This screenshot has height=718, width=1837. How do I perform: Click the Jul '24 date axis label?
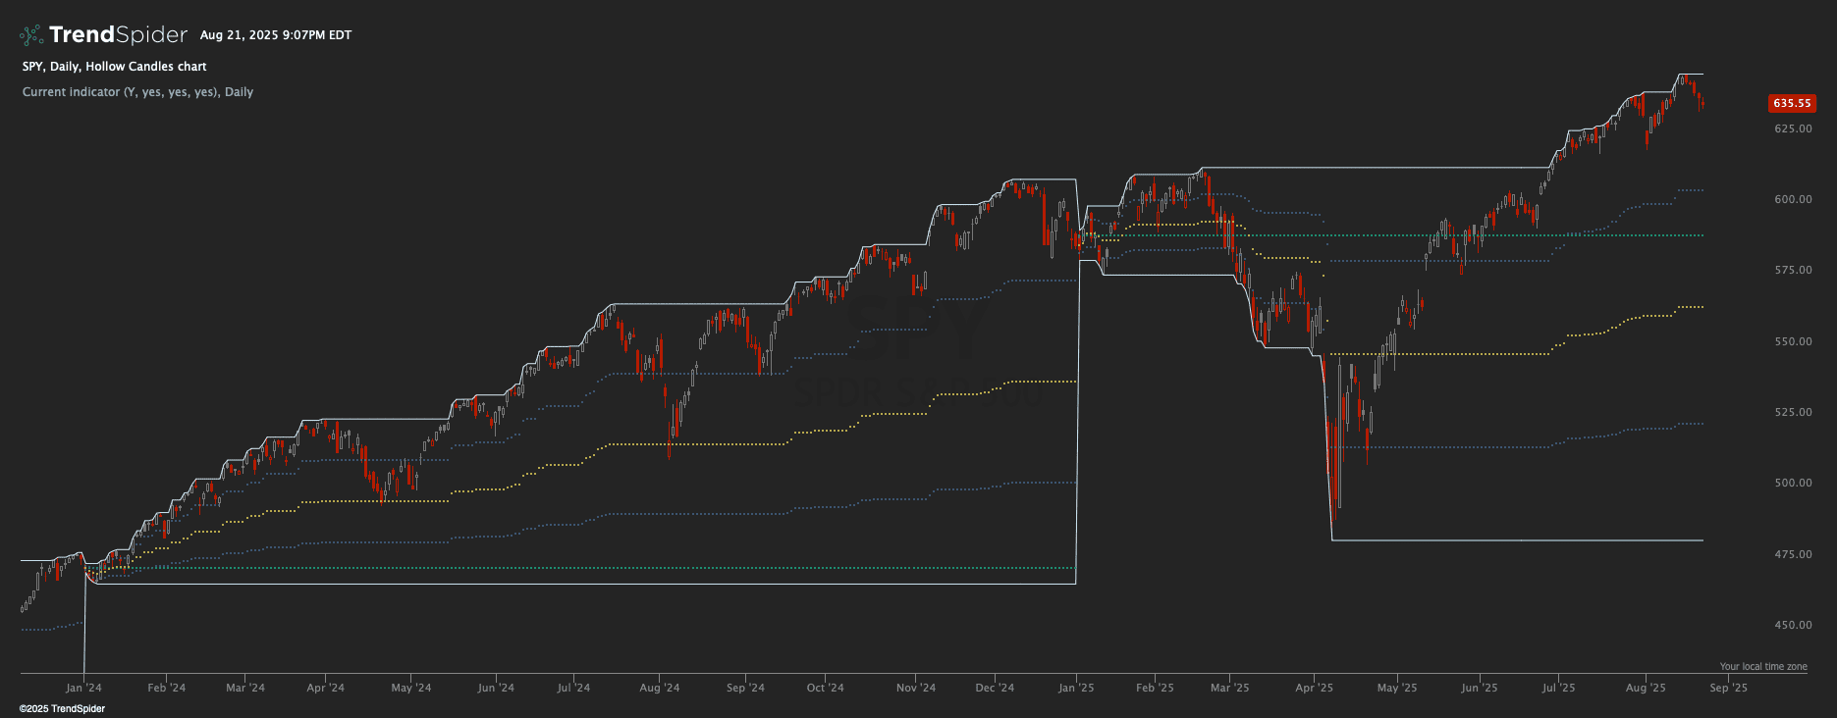point(573,688)
